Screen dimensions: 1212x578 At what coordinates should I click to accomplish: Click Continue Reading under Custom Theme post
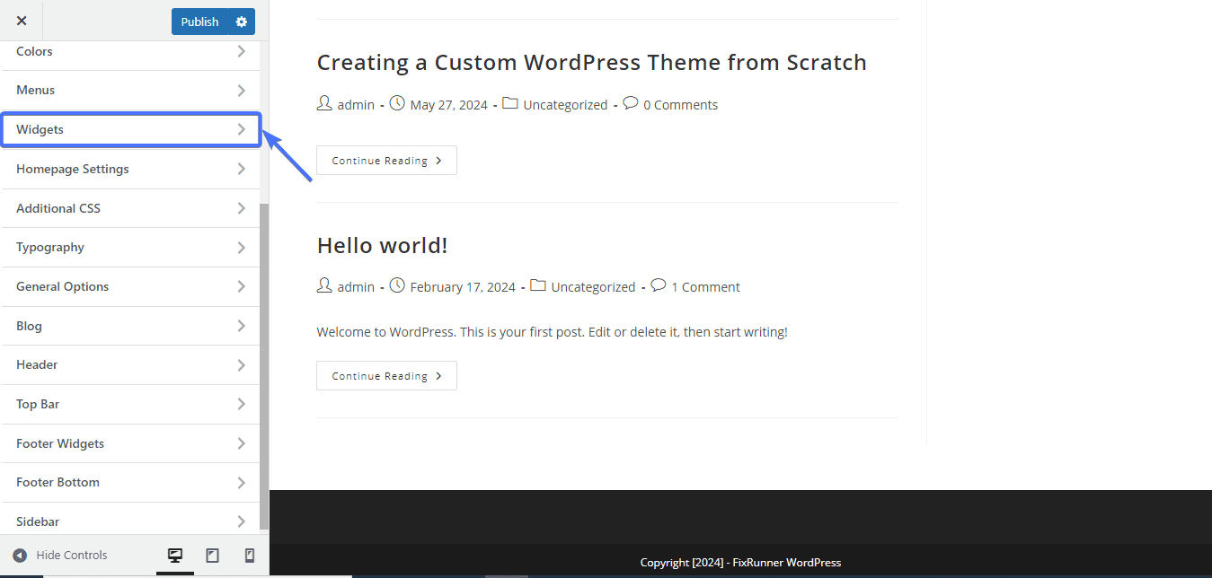(386, 161)
